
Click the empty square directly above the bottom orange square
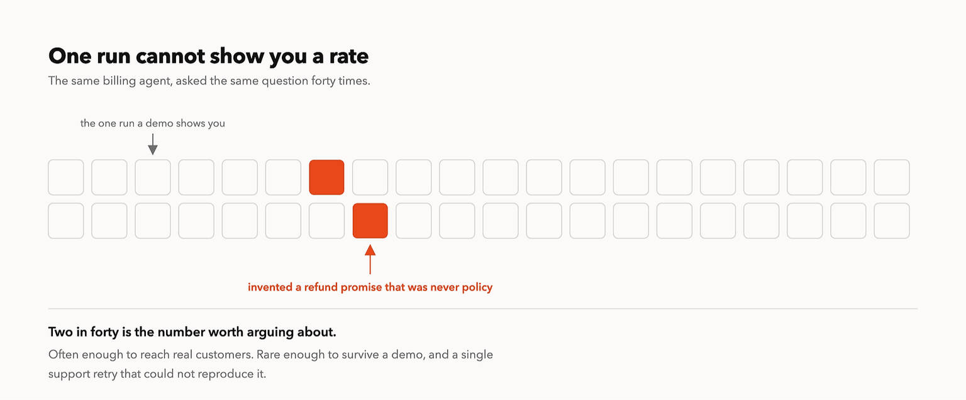(370, 177)
